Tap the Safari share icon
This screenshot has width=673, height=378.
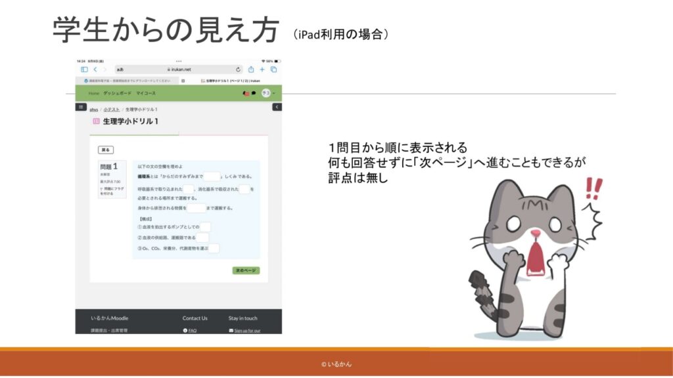[250, 69]
